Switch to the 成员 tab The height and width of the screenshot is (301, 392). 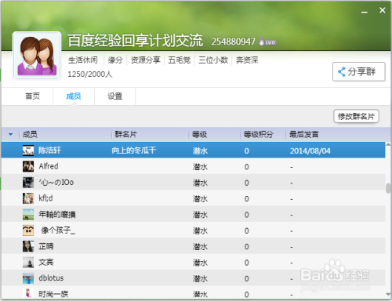point(74,96)
